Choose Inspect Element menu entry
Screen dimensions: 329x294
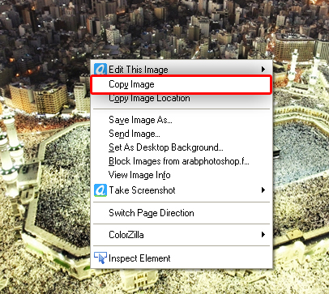[181, 258]
